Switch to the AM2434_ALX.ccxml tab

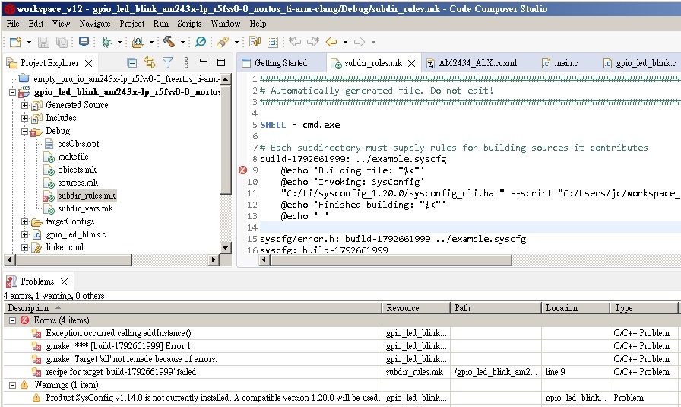click(478, 63)
